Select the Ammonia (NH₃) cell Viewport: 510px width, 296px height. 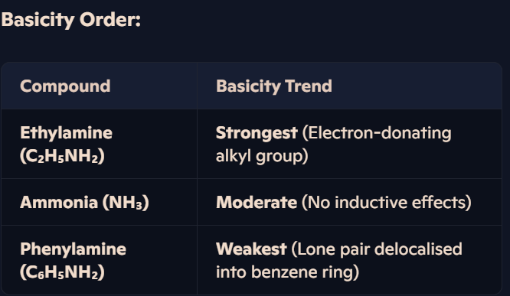tap(99, 202)
